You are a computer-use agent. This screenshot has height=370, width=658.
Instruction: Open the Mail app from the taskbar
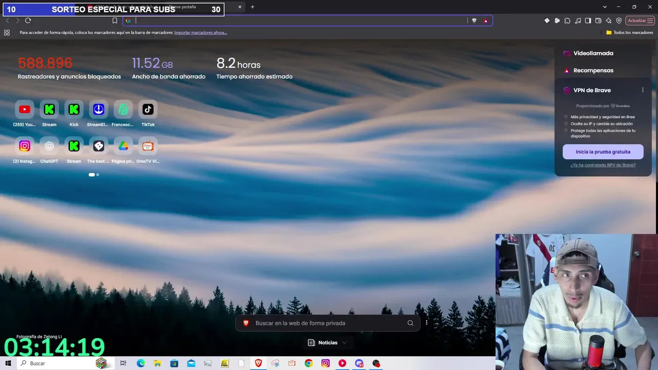click(x=191, y=363)
